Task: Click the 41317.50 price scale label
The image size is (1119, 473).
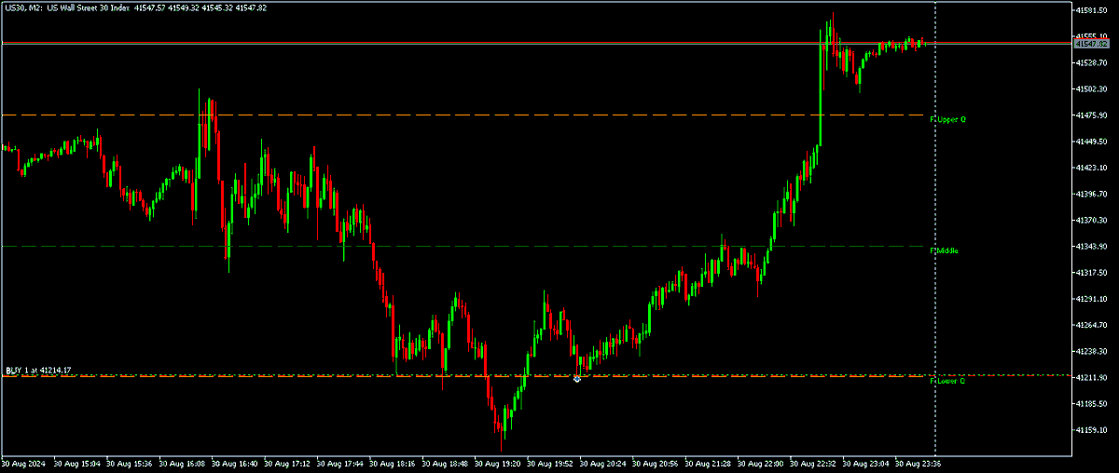Action: pyautogui.click(x=1091, y=273)
